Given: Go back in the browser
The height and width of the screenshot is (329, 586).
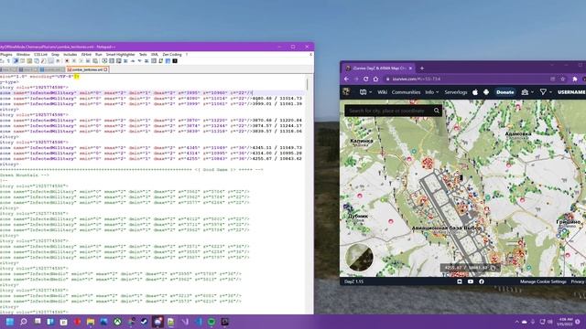Looking at the screenshot, I should pos(346,80).
